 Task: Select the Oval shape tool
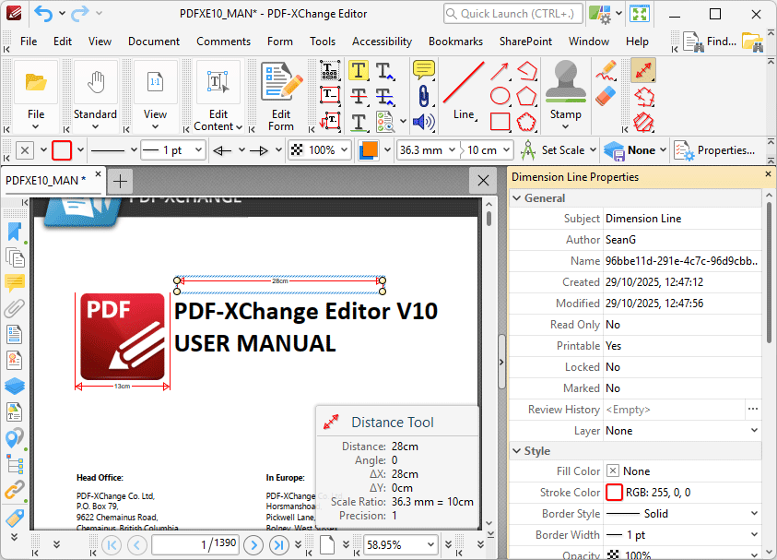pos(500,96)
